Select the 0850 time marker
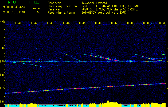The width and height of the screenshot is (168, 107). pyautogui.click(x=162, y=23)
